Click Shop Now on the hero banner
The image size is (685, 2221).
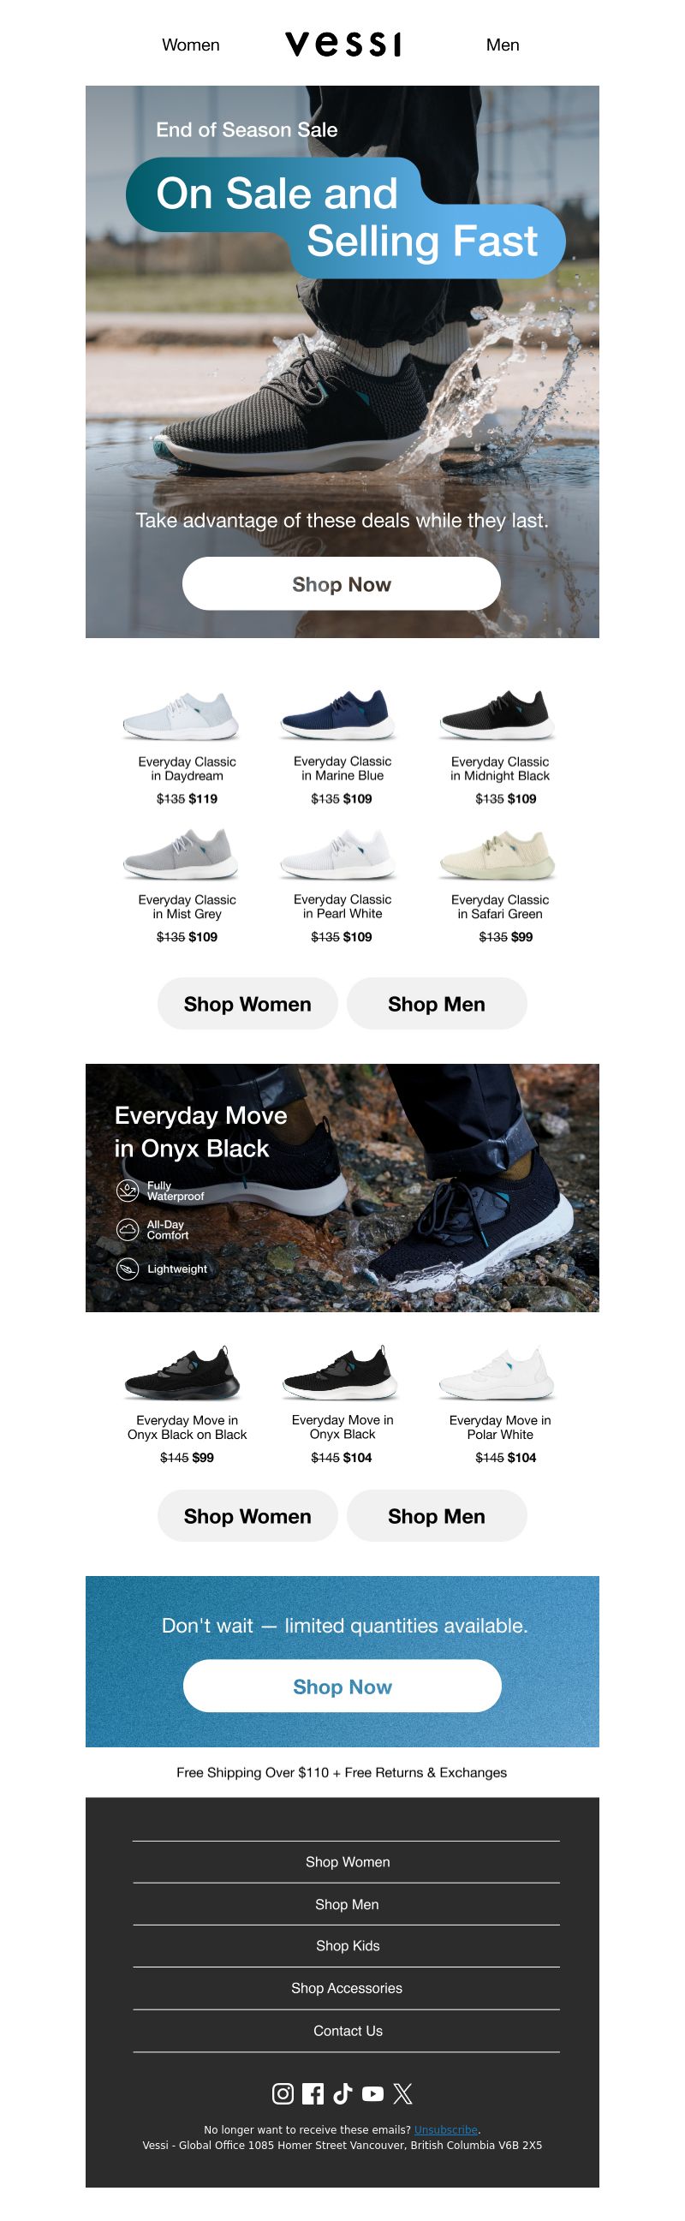click(341, 583)
